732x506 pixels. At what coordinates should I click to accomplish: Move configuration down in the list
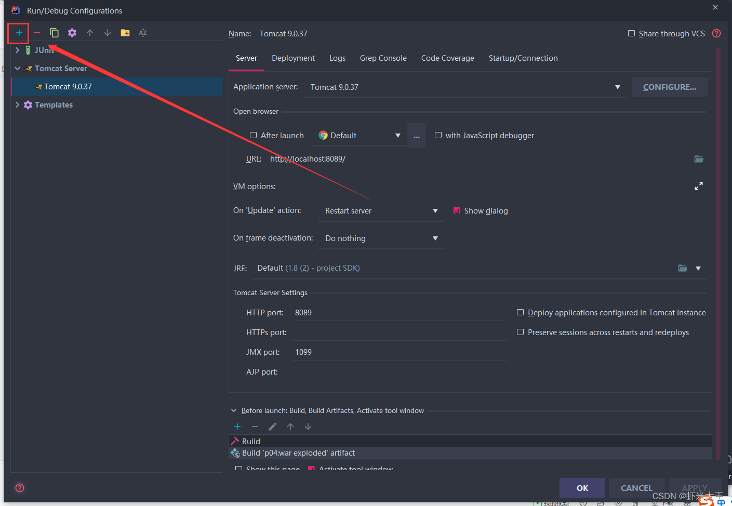click(x=108, y=33)
